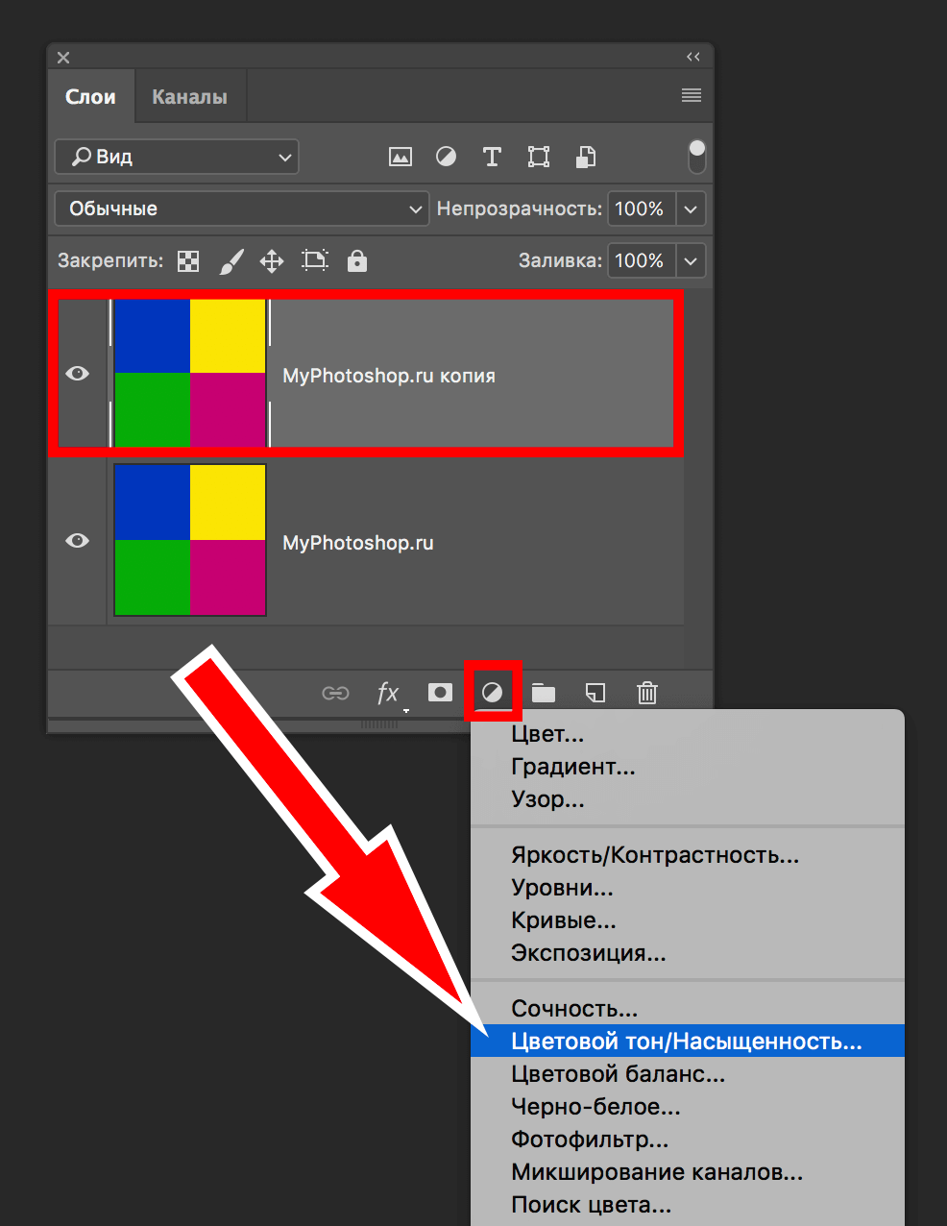Click the lock all padlock icon
The height and width of the screenshot is (1226, 947).
[x=357, y=260]
